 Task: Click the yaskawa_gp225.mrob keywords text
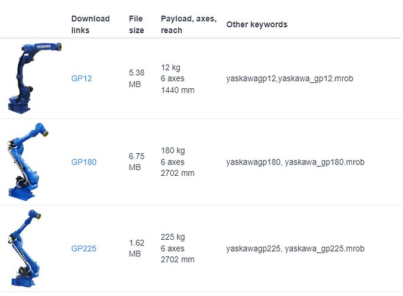click(325, 249)
